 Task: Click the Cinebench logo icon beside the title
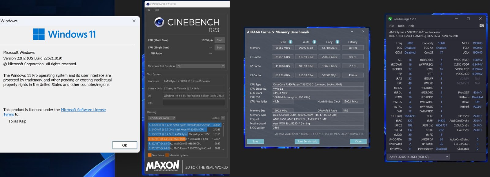(x=159, y=22)
